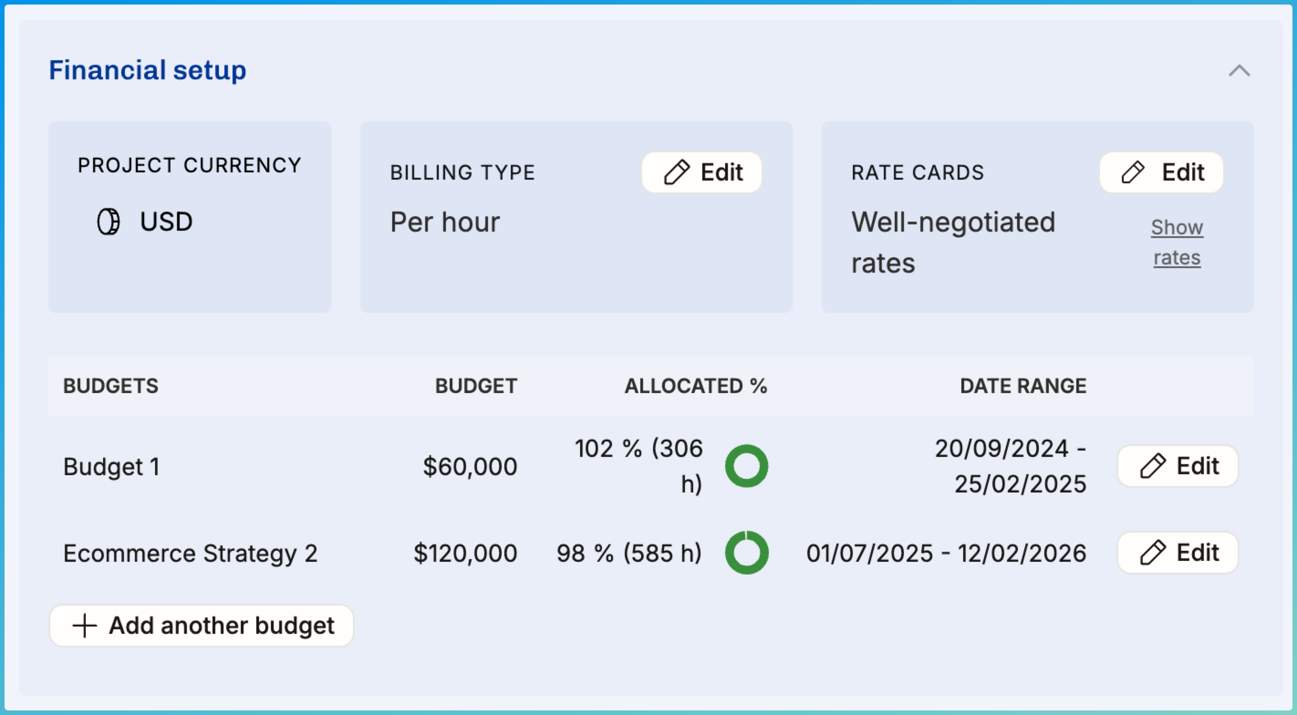Click the pencil icon in Budget 1 row
The height and width of the screenshot is (715, 1297).
[1152, 466]
